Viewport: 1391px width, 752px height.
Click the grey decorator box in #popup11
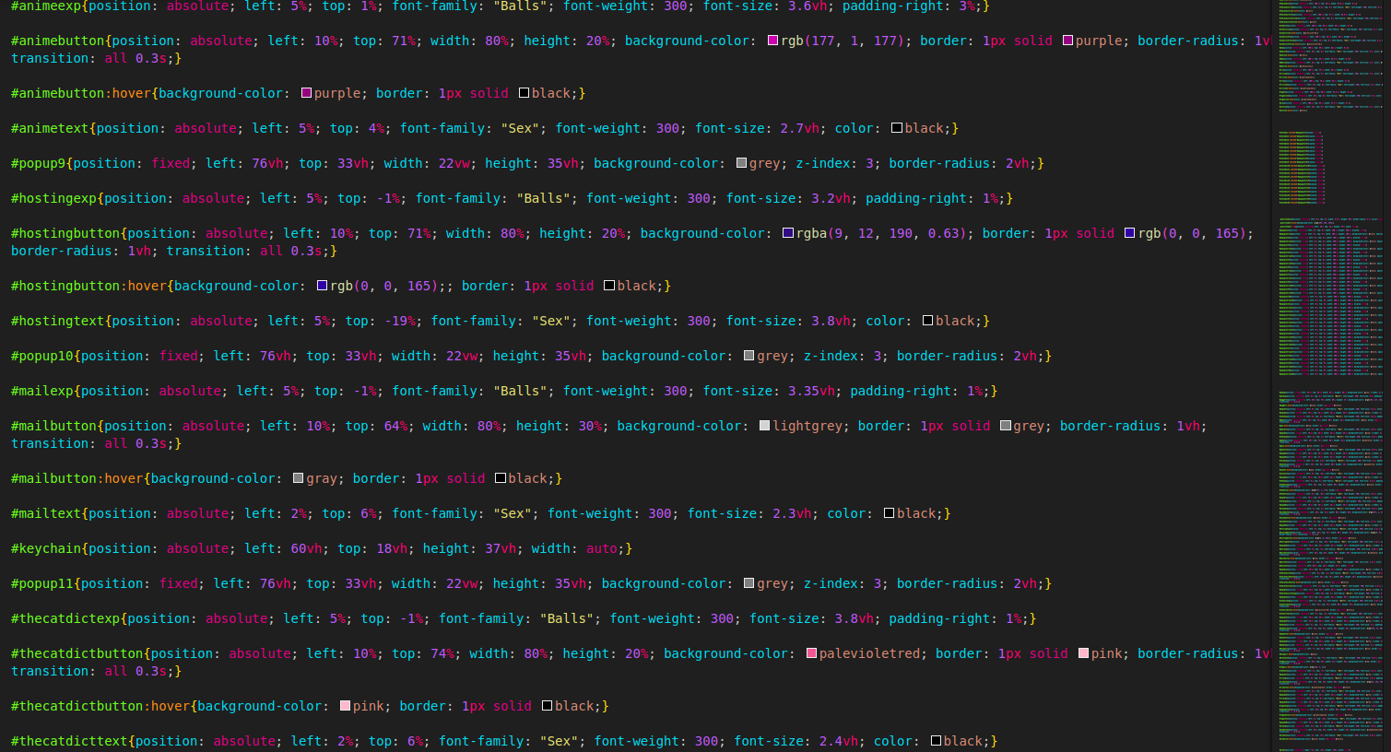click(748, 583)
